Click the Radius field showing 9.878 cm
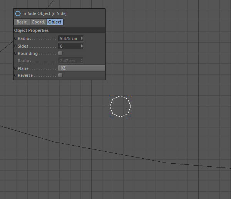The width and height of the screenshot is (231, 199). [x=71, y=38]
